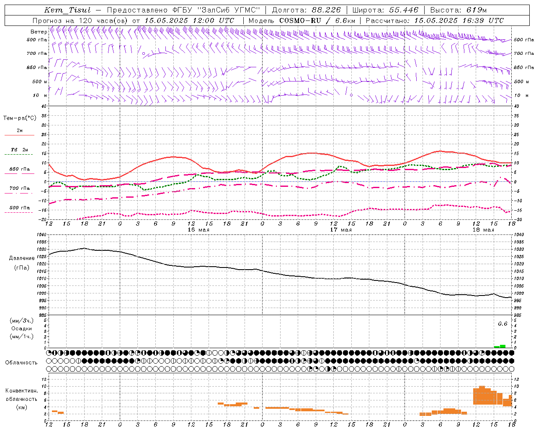Image resolution: width=536 pixels, height=428 pixels.
Task: Click the station name Kem_Tisul
Action: [67, 10]
